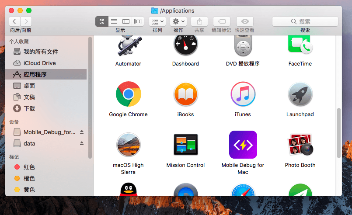Click the 个人收藏 section header

pos(19,42)
